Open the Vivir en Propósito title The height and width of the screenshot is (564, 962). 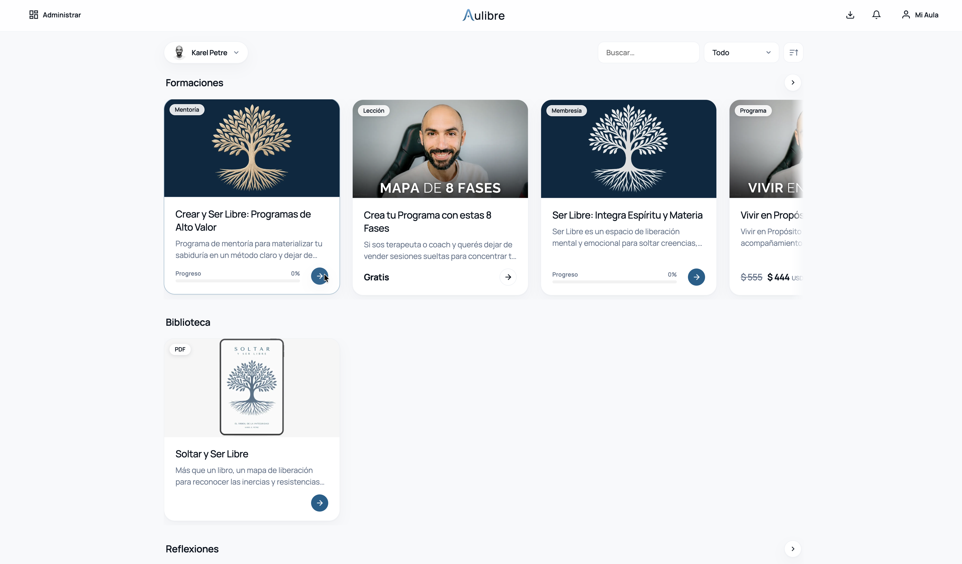pyautogui.click(x=772, y=215)
